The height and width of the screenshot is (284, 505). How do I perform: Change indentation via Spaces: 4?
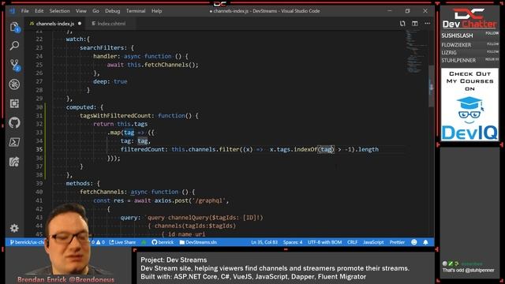(293, 242)
